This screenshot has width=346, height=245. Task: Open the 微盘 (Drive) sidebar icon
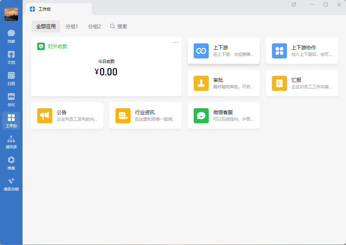11,163
